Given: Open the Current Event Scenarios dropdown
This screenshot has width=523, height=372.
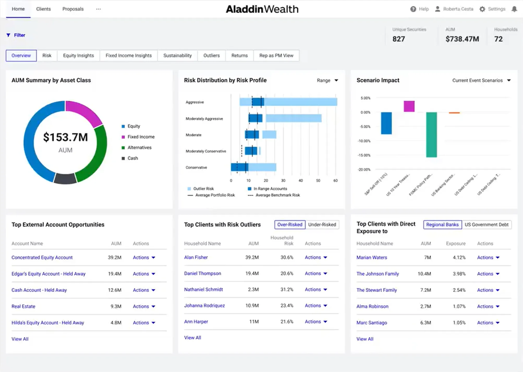Looking at the screenshot, I should point(481,80).
